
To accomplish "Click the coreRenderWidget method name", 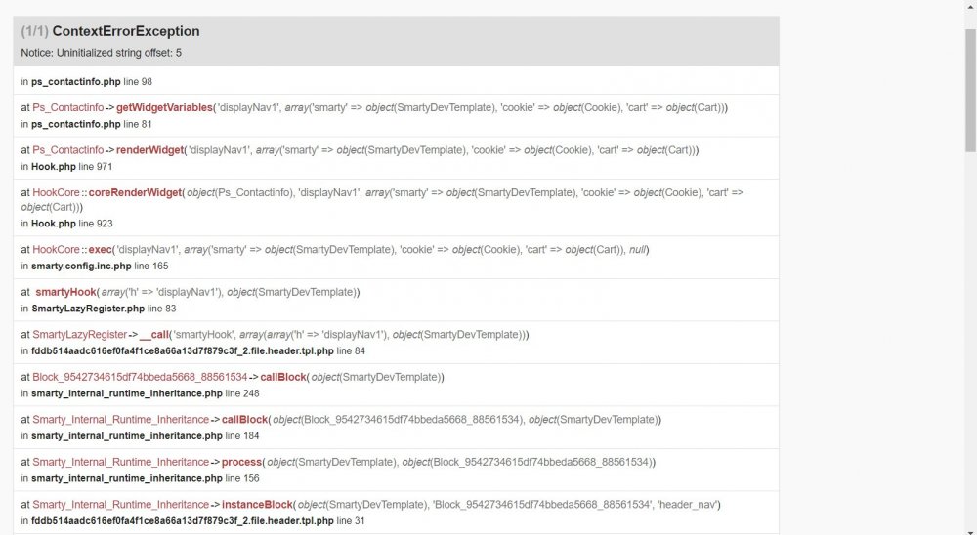I will tap(135, 193).
